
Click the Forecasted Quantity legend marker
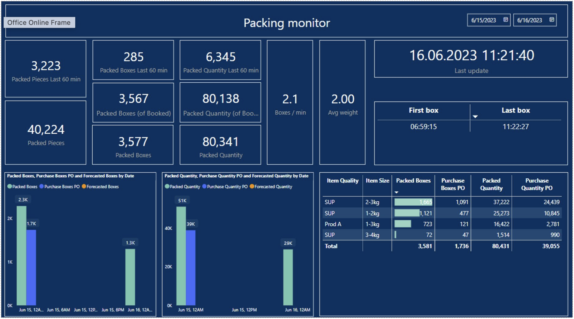[252, 187]
